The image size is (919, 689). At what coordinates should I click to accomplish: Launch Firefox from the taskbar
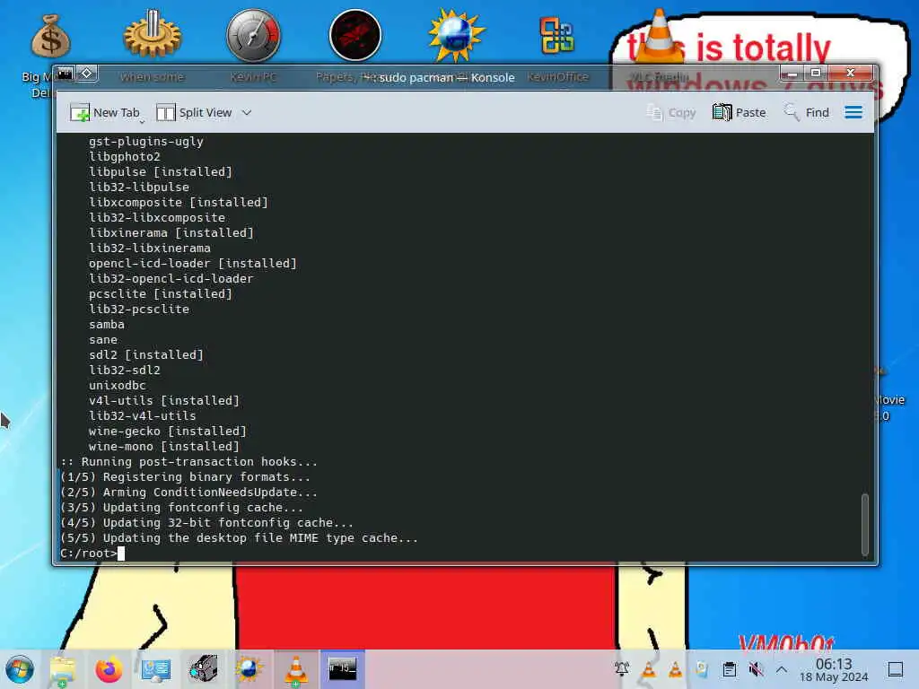point(109,669)
